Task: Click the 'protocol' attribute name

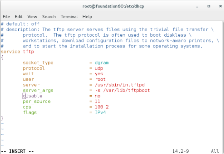Action: click(x=34, y=68)
